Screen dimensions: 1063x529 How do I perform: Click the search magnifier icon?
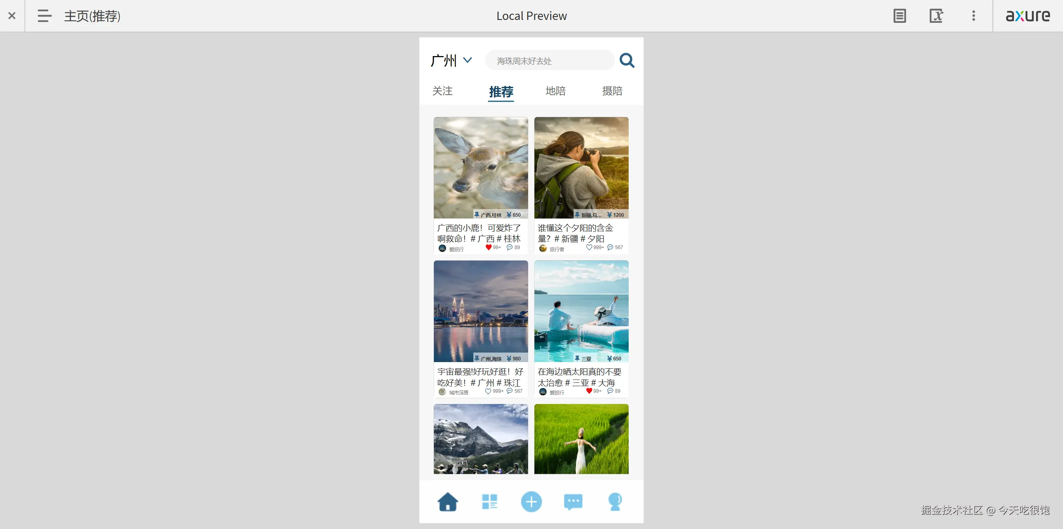pyautogui.click(x=627, y=61)
